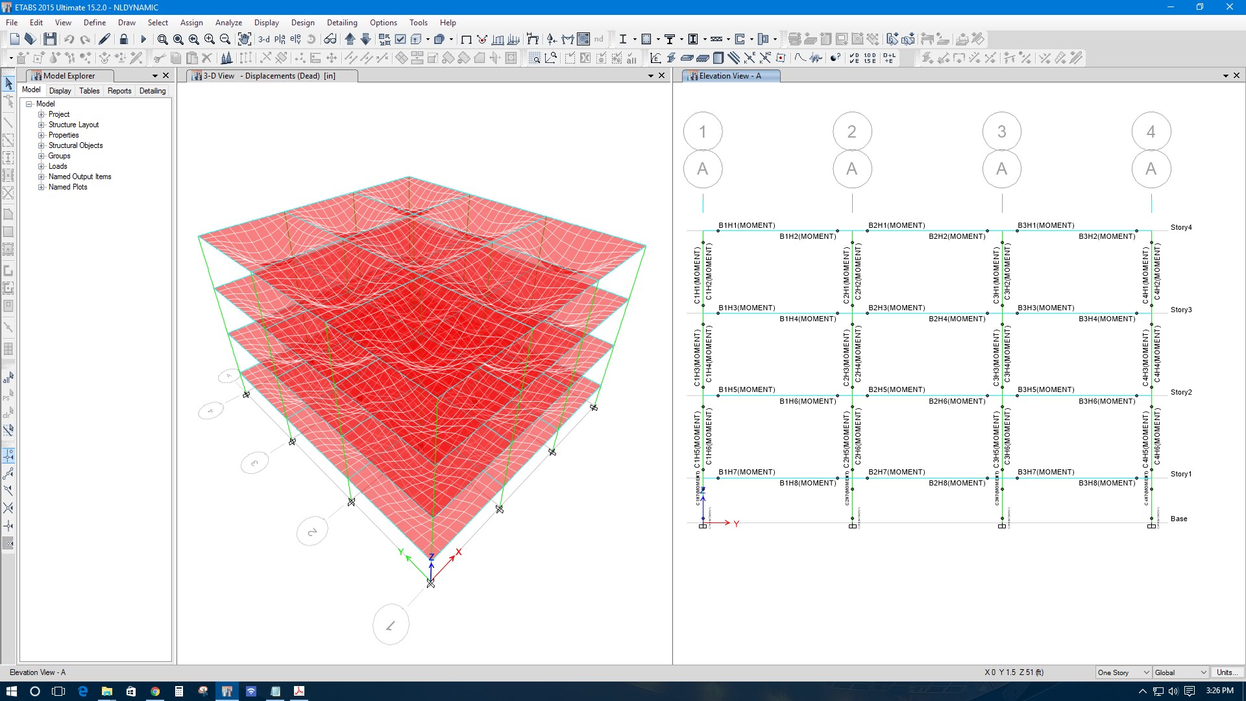Toggle the model lock padlock
1246x701 pixels.
point(123,38)
